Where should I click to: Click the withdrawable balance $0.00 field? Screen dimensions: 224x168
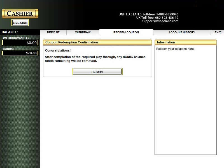[20, 43]
